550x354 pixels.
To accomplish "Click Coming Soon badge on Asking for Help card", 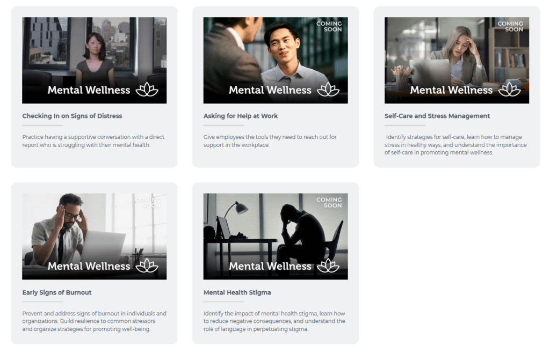I will [329, 26].
